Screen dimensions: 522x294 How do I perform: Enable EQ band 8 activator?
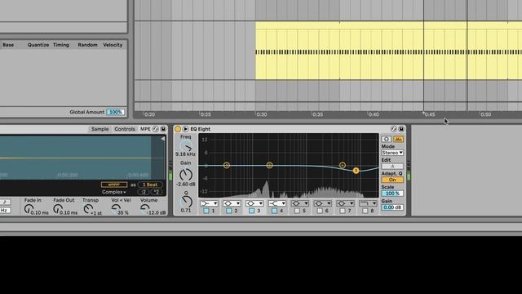(365, 211)
